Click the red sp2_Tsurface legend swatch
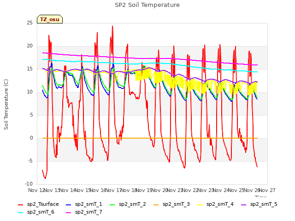Screen dimensions: 295x221 point(20,204)
